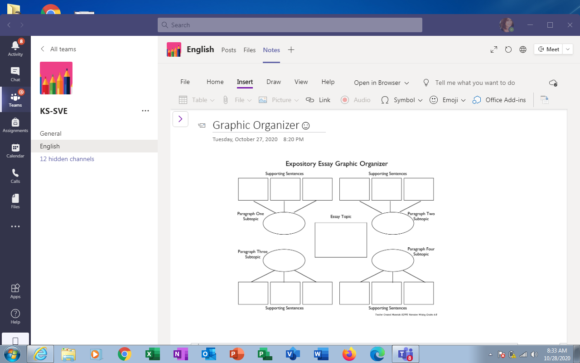Open PowerPoint from the taskbar
The image size is (580, 363).
tap(237, 354)
